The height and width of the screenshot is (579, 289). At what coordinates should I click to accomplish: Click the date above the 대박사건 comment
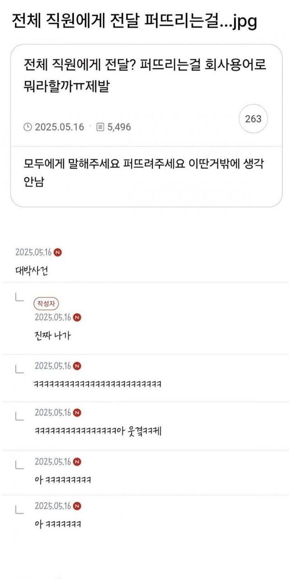(x=33, y=252)
